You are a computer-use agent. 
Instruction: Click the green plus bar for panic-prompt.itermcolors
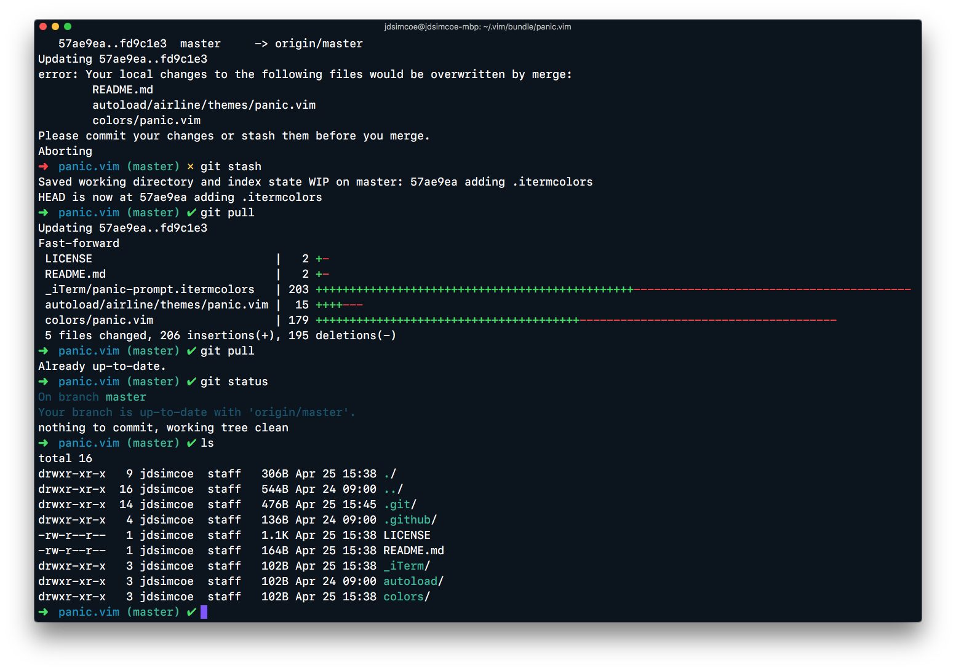[x=474, y=289]
